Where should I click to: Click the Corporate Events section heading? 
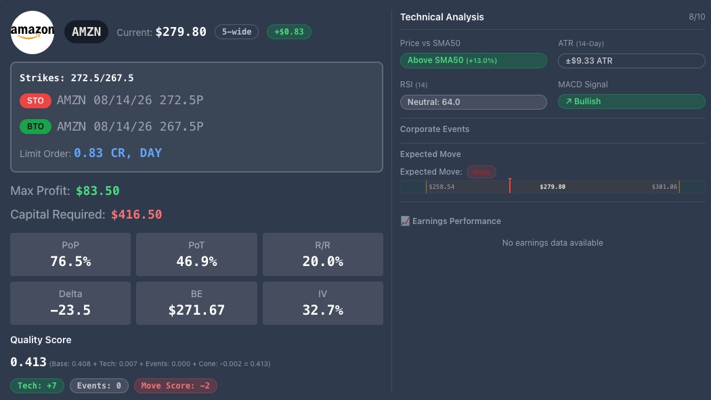coord(435,129)
